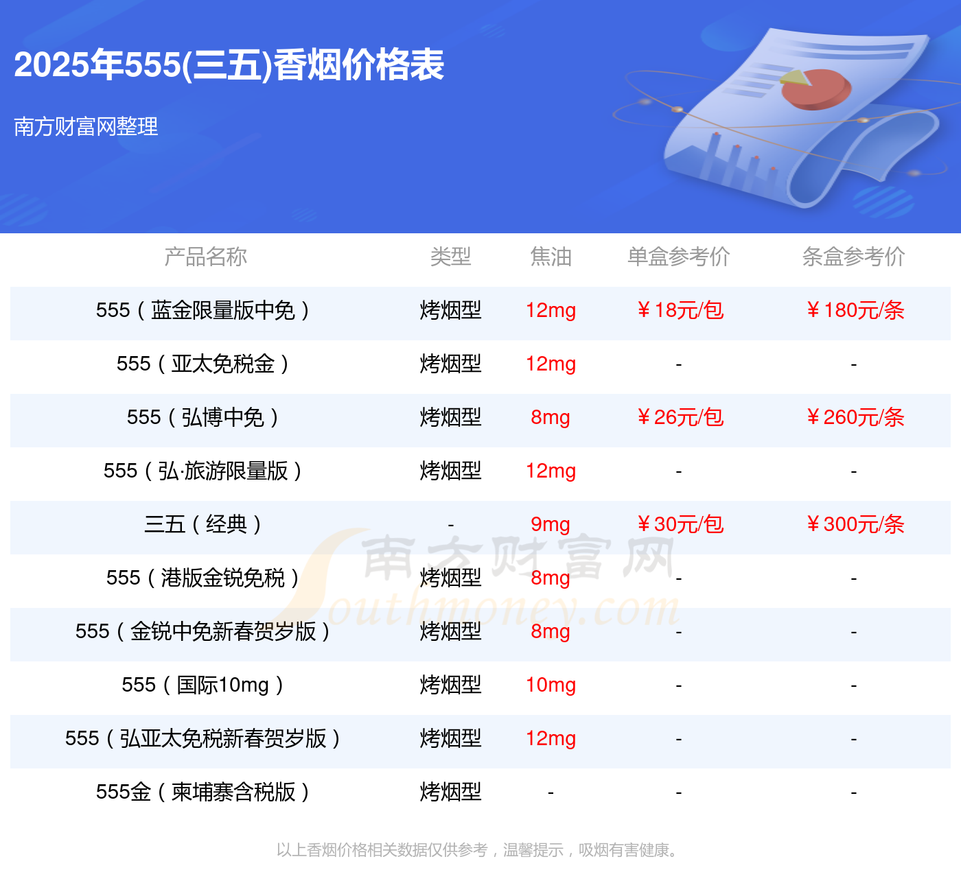Click the "9mg" tar value for 三五（经典）

pyautogui.click(x=551, y=524)
